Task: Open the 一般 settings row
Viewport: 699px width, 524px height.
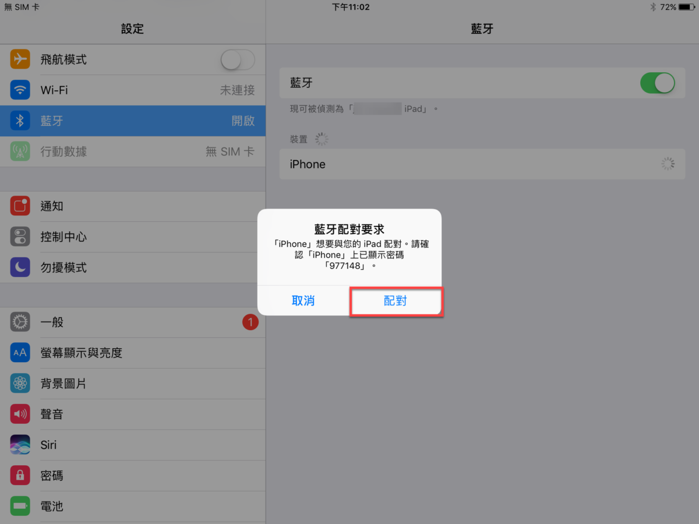Action: (x=133, y=322)
